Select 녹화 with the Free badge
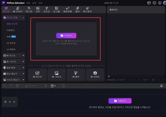Screen dimensions: 166x117 coord(11,37)
